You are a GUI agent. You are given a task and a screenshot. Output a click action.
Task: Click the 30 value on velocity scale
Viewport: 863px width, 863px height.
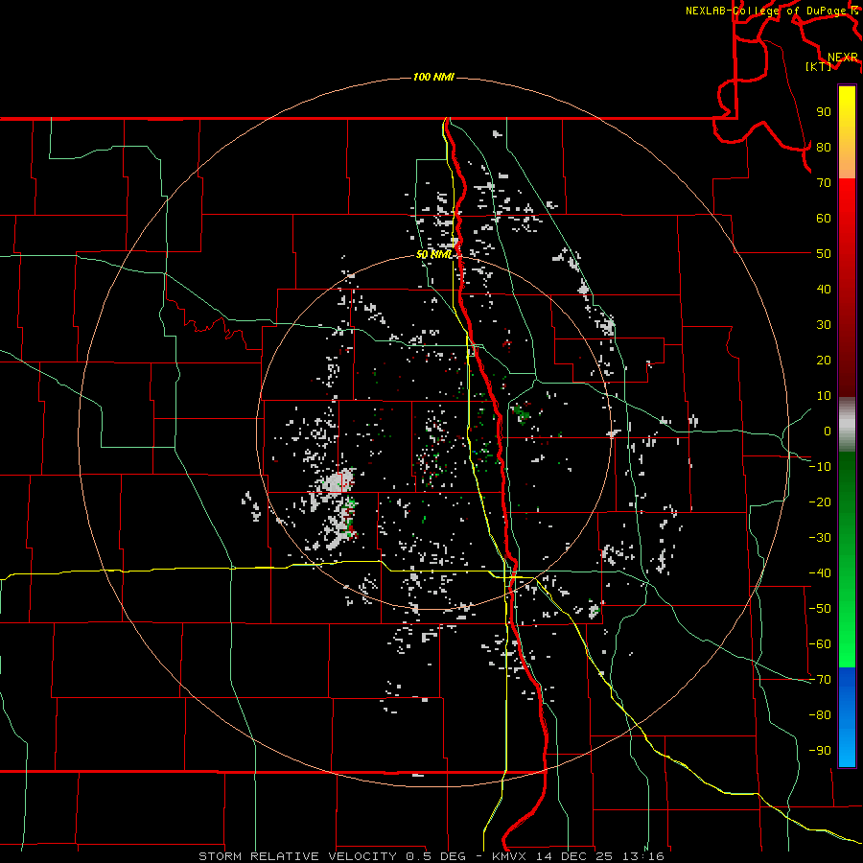824,325
